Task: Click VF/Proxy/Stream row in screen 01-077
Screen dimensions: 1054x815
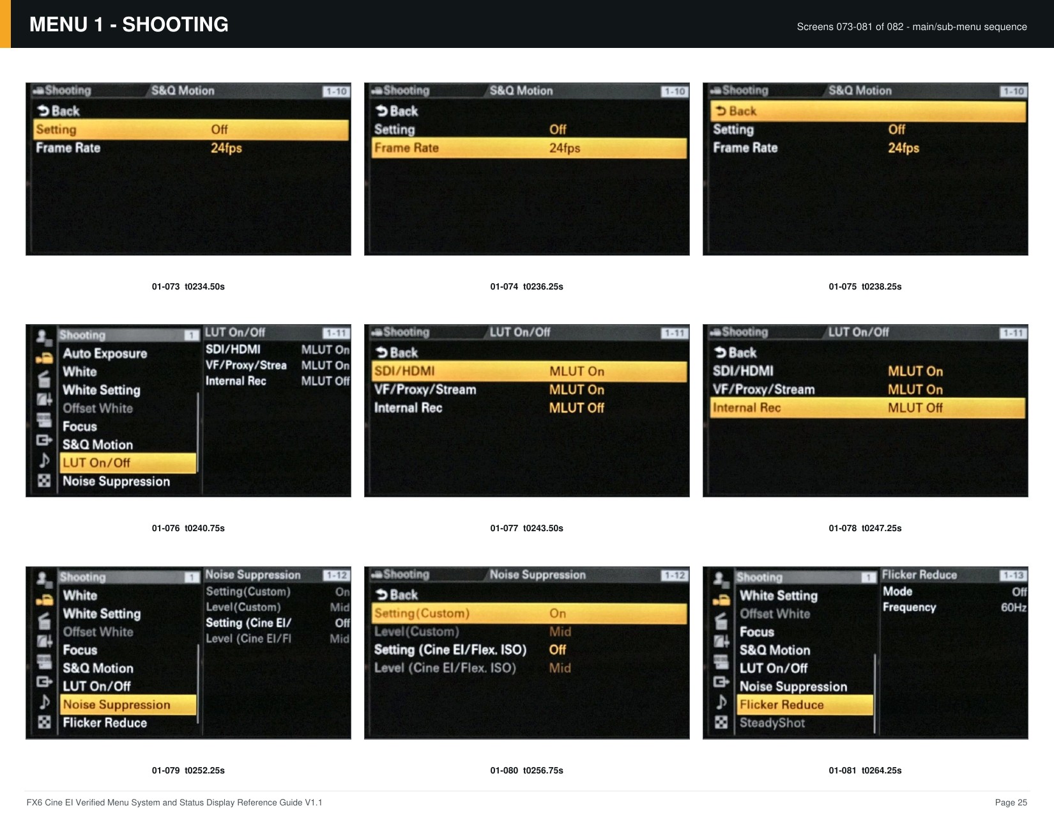Action: click(530, 390)
